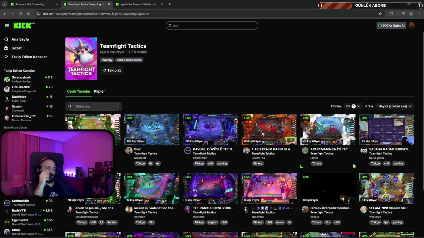The height and width of the screenshot is (238, 424).
Task: Open the user profile avatar menu
Action: 412,25
